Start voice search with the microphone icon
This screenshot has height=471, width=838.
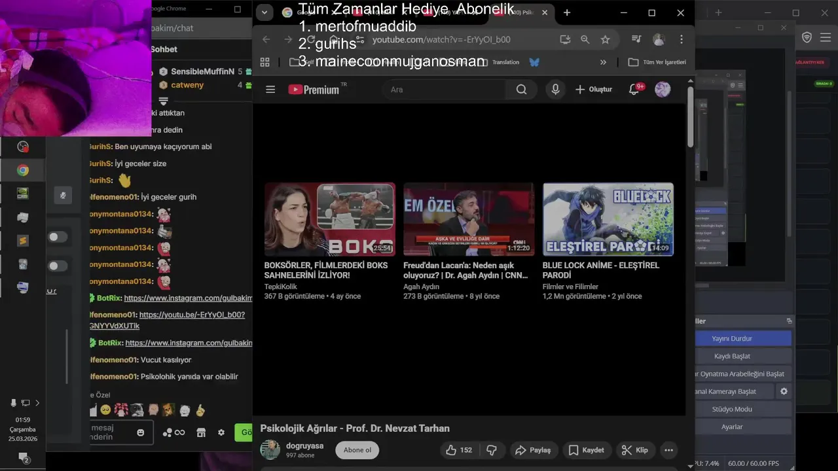(x=555, y=90)
